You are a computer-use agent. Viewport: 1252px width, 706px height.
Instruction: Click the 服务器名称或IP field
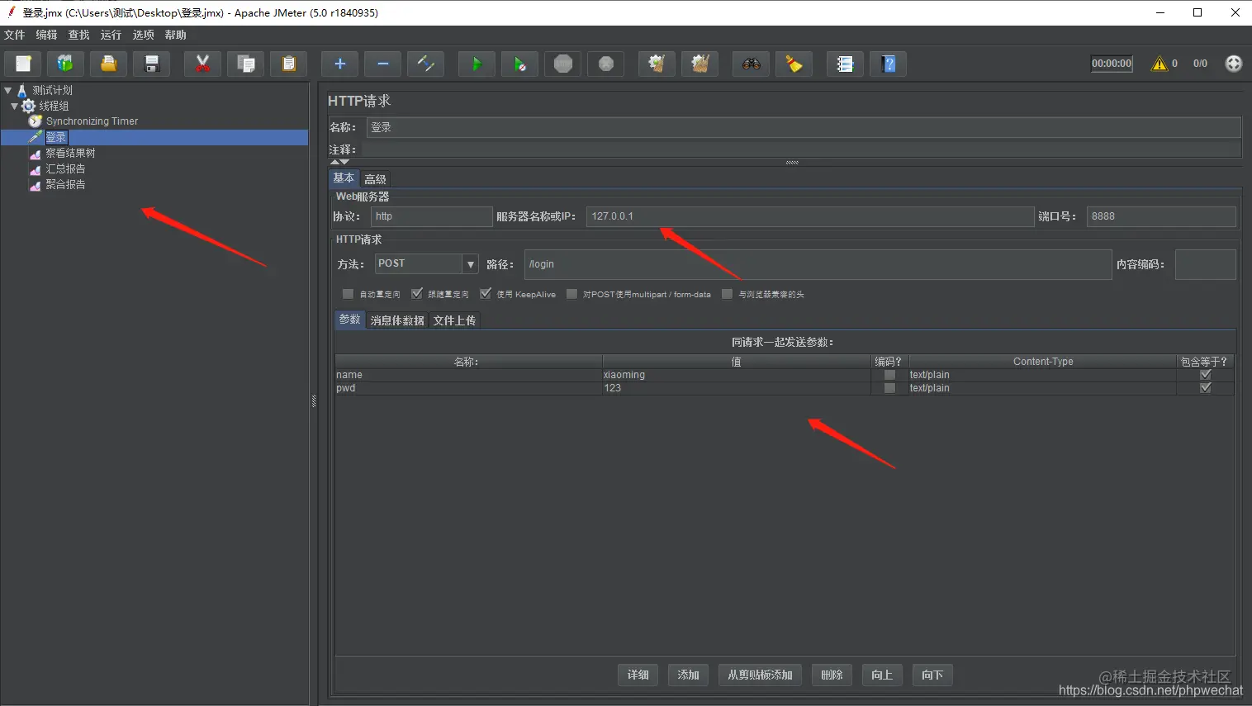810,216
